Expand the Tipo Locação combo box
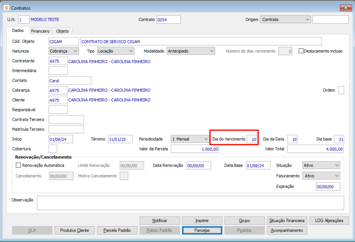This screenshot has width=355, height=242. pos(116,51)
